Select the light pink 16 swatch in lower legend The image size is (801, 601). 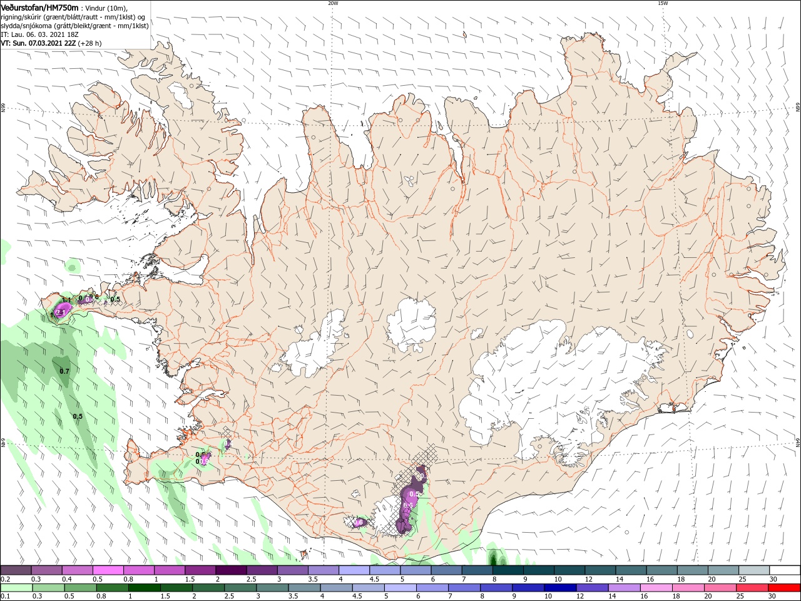click(656, 588)
